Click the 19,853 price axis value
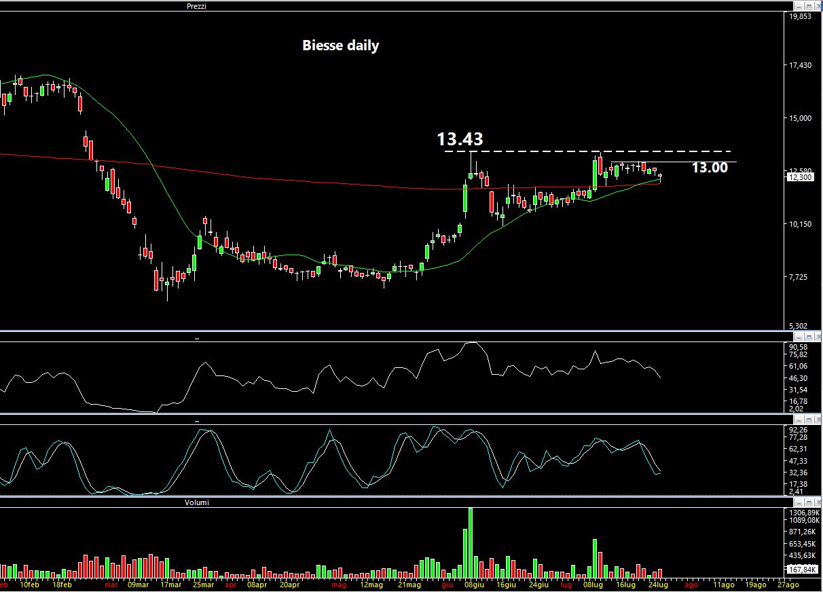 [799, 16]
